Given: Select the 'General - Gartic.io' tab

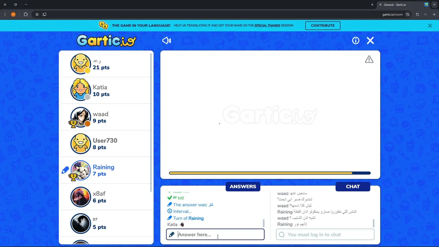Looking at the screenshot, I should 403,5.
